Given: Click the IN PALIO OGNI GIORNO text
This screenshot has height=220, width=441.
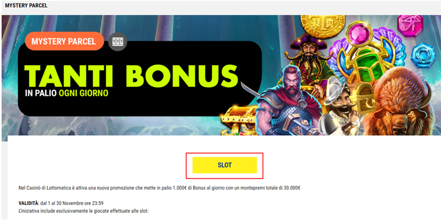Looking at the screenshot, I should [67, 93].
